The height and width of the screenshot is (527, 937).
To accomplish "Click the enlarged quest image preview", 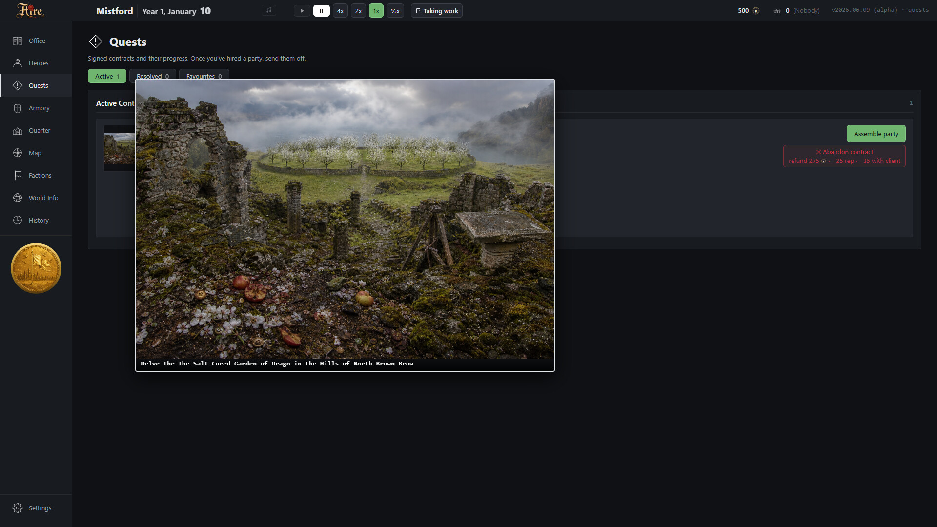I will [x=345, y=220].
